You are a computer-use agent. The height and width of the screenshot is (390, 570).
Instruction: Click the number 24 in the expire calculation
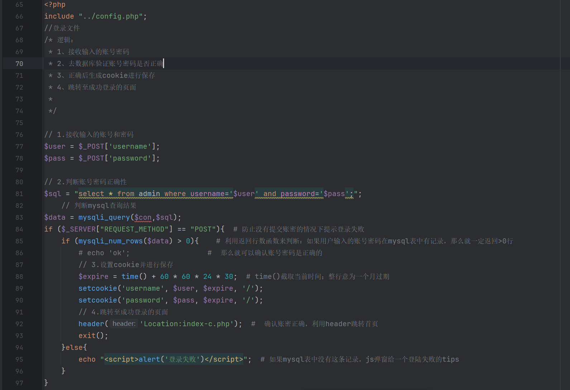pos(207,276)
